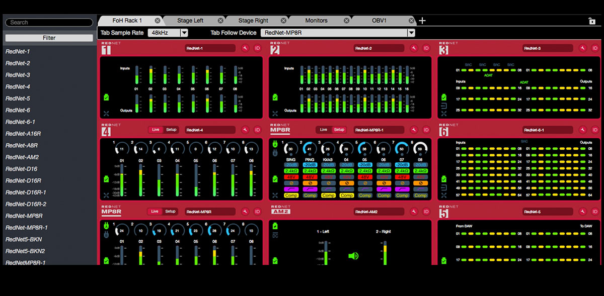
Task: Click the ID button for RedNet-4
Action: coord(257,130)
